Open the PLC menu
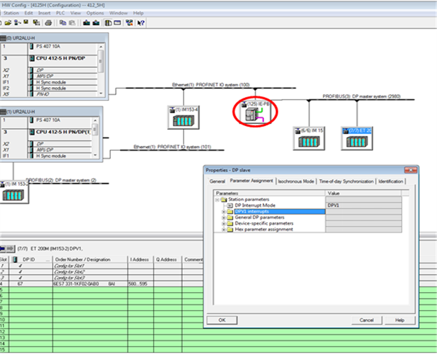Viewport: 437px width, 354px height. [x=60, y=13]
